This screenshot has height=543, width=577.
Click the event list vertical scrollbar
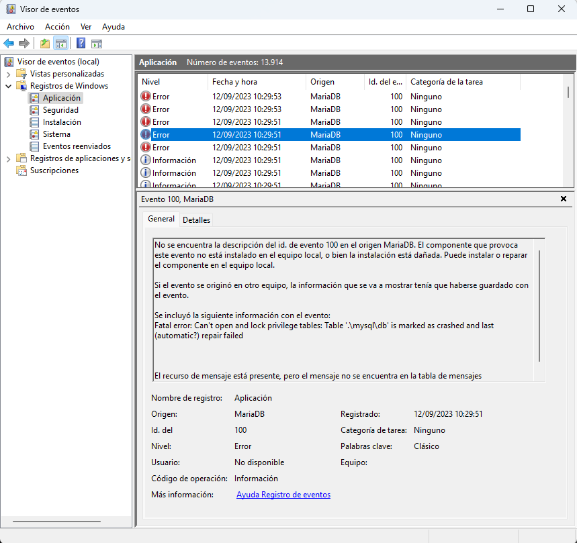pos(569,134)
